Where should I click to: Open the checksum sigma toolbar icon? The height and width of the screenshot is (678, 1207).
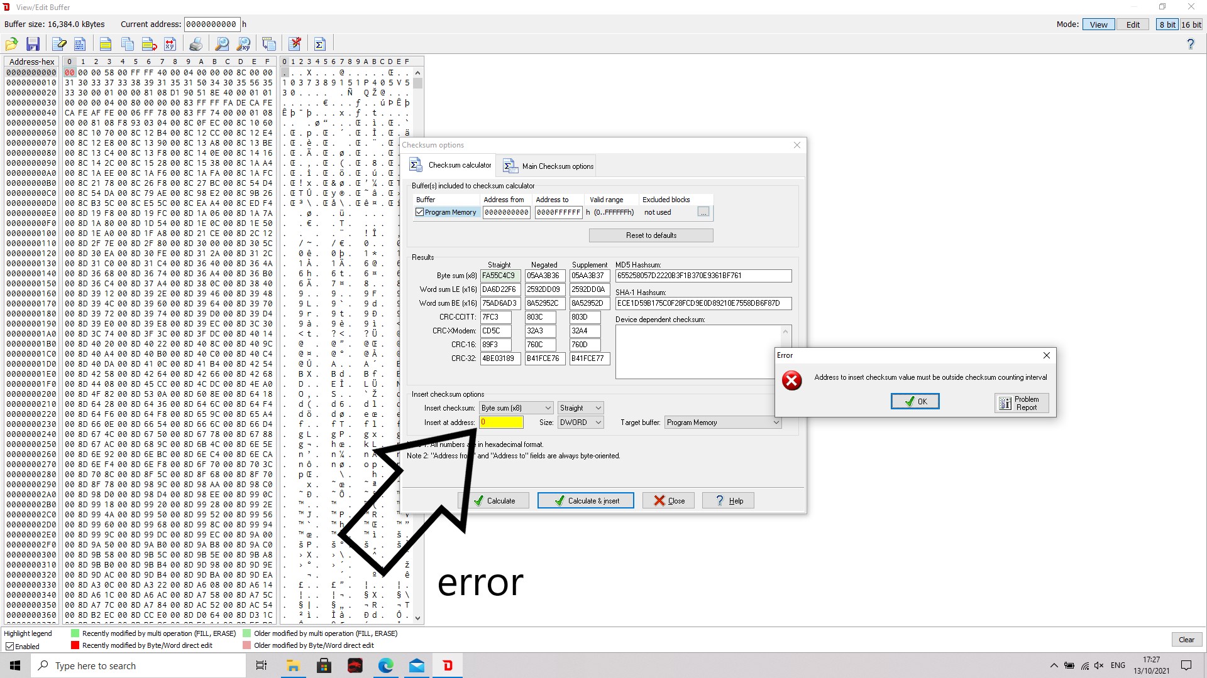coord(319,44)
